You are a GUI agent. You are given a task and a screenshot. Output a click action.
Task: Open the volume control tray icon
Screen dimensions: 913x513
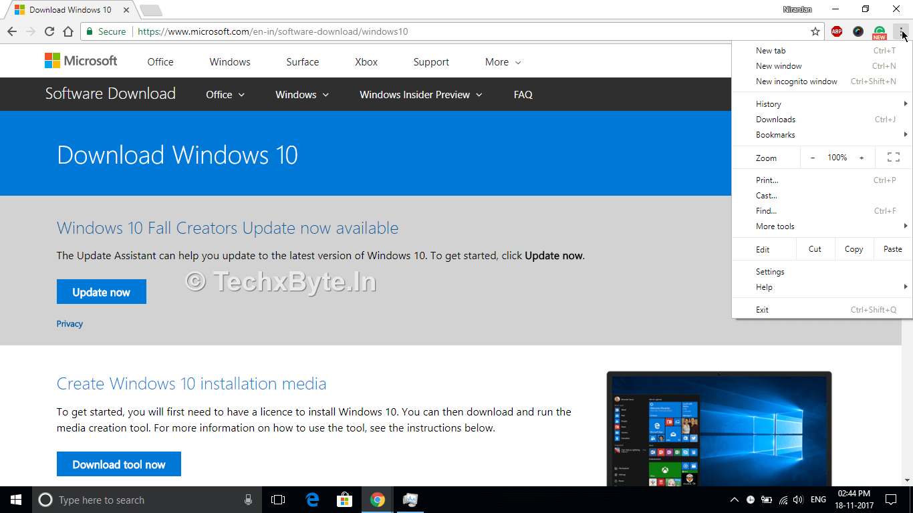[798, 500]
